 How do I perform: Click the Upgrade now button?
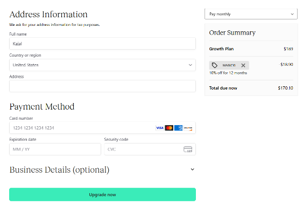102,194
